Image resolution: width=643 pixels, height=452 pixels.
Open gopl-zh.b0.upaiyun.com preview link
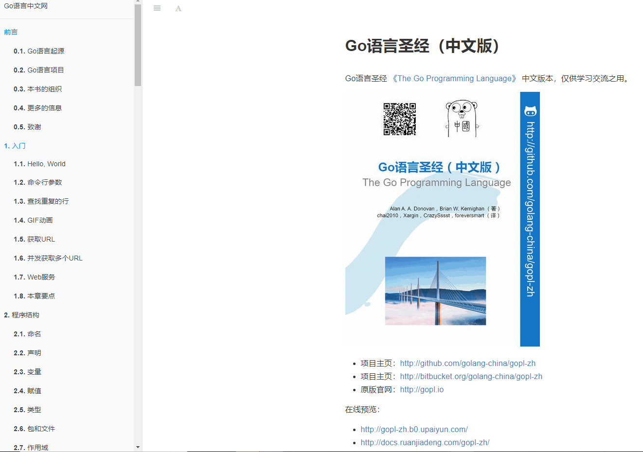414,429
